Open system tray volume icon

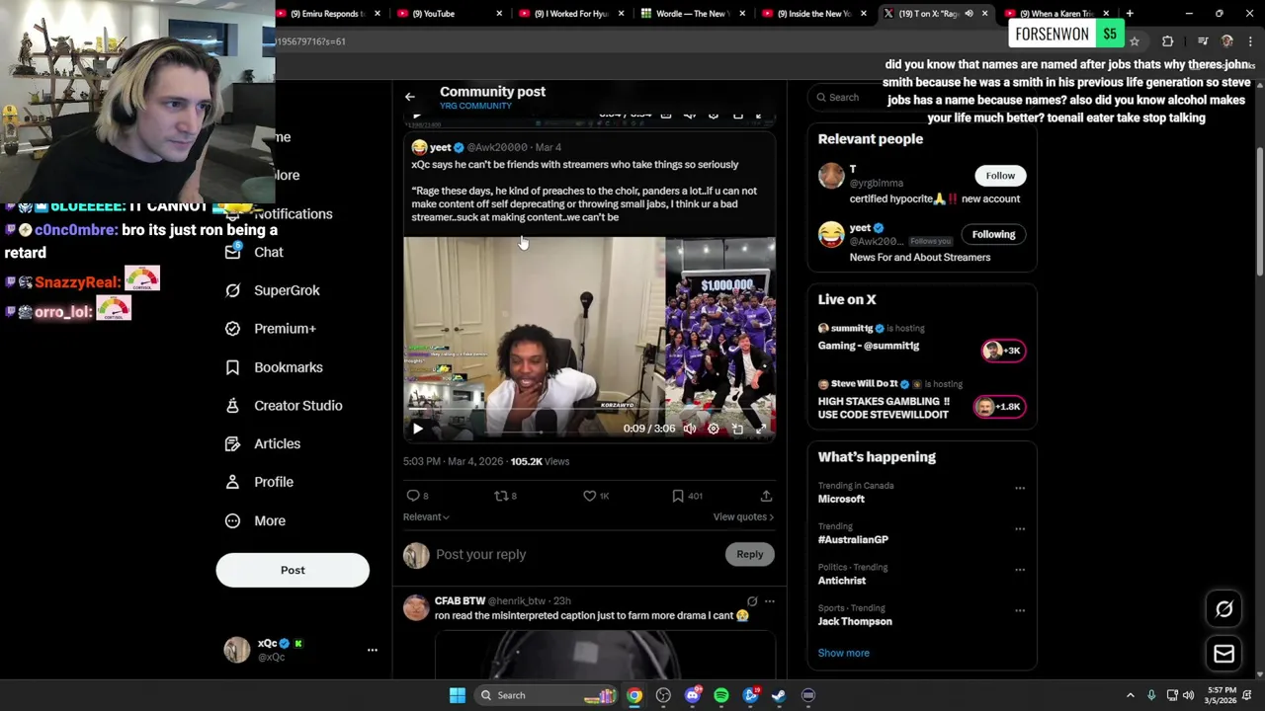(1188, 695)
